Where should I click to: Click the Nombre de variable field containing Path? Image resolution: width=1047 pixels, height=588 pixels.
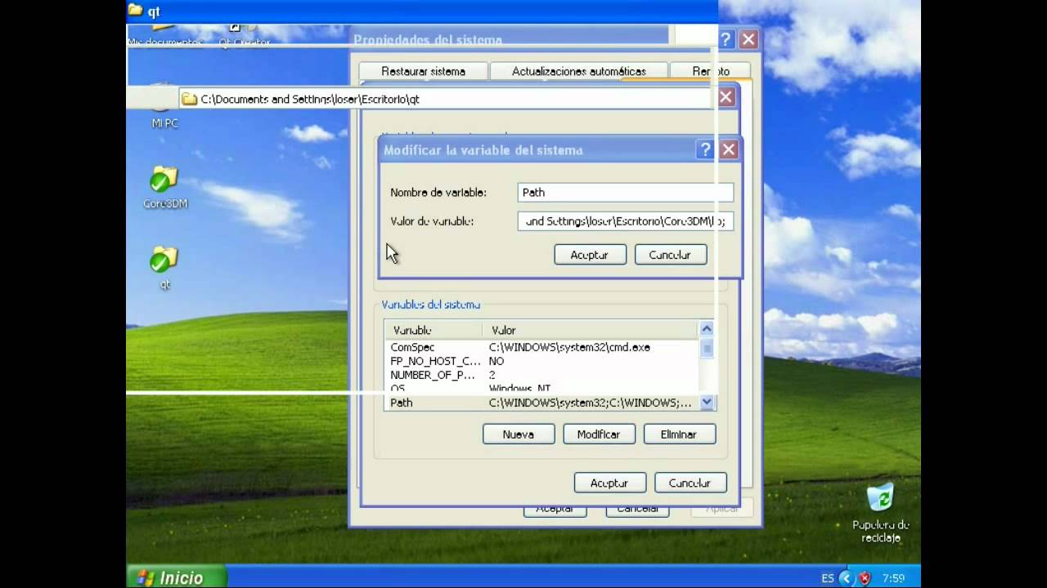[x=626, y=193]
